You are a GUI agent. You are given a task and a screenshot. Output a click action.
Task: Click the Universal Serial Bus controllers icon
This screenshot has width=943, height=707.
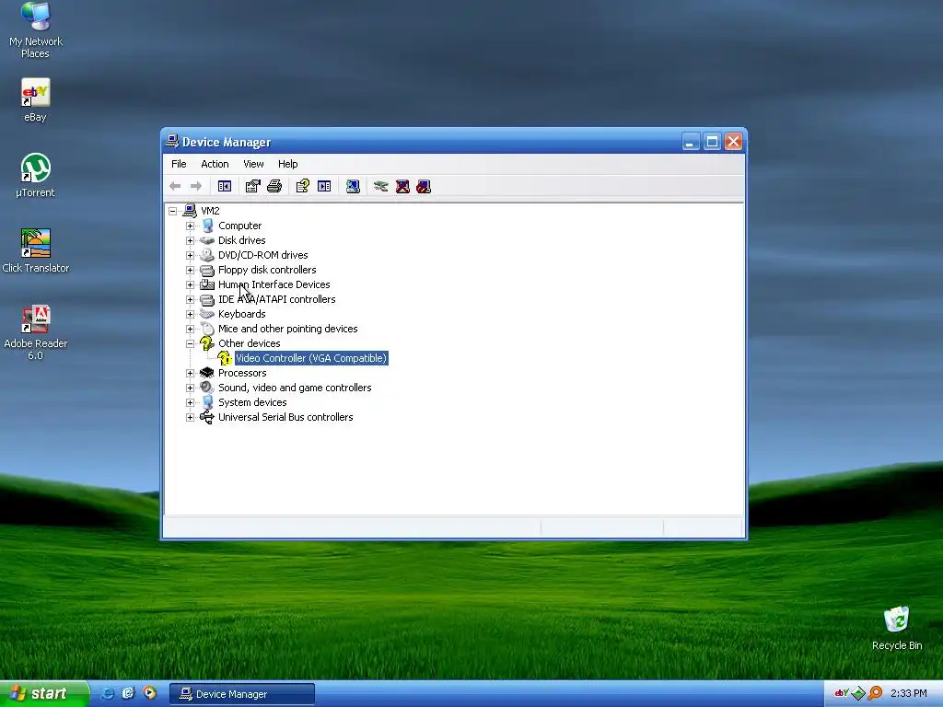(x=207, y=417)
